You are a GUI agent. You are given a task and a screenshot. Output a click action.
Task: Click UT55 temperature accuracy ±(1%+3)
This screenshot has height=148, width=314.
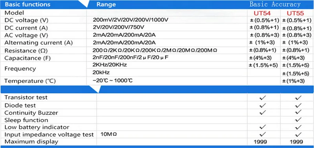293,81
